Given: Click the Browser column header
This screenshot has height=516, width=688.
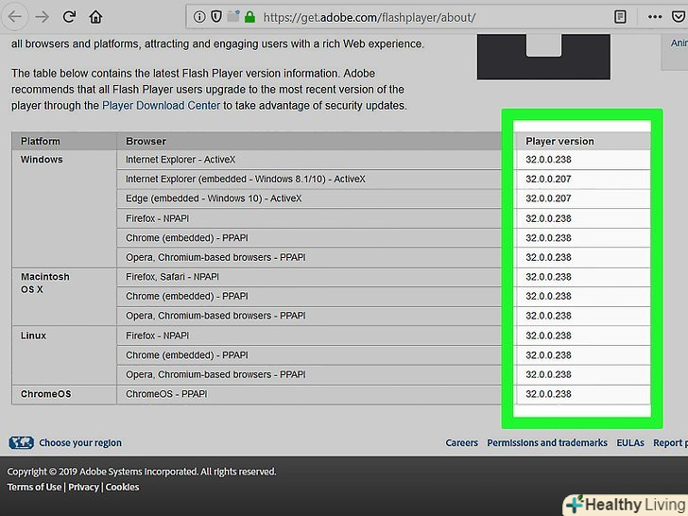Looking at the screenshot, I should (x=309, y=142).
